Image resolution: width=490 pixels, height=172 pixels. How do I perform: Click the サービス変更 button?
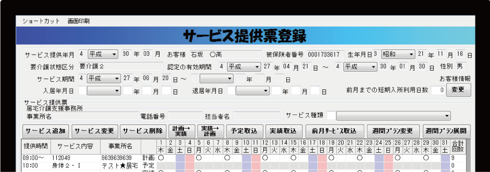point(95,131)
